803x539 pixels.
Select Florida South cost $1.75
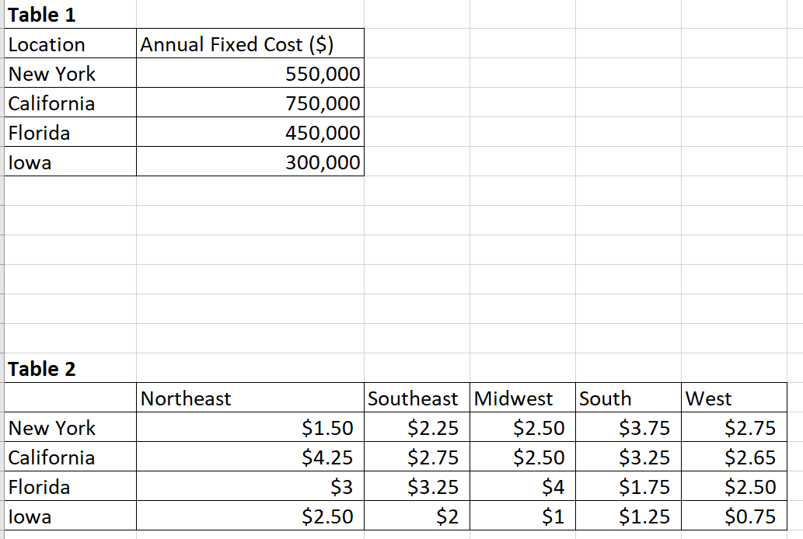coord(628,486)
